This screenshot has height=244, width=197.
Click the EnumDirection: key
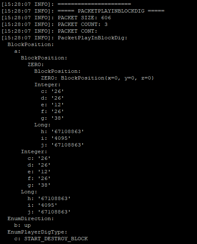pos(30,218)
